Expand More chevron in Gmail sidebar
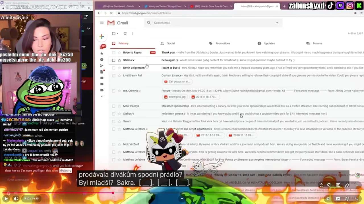364x204 pixels. point(102,96)
